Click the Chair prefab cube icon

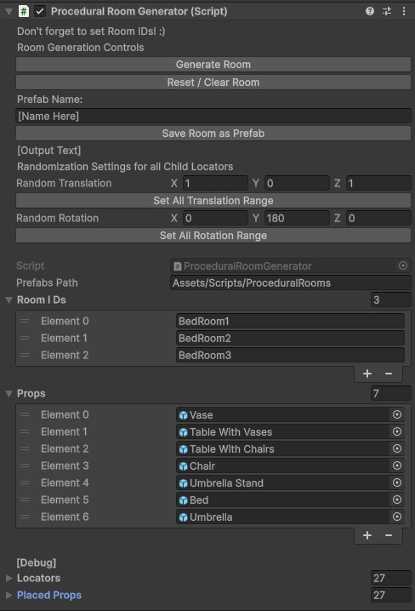click(x=183, y=466)
